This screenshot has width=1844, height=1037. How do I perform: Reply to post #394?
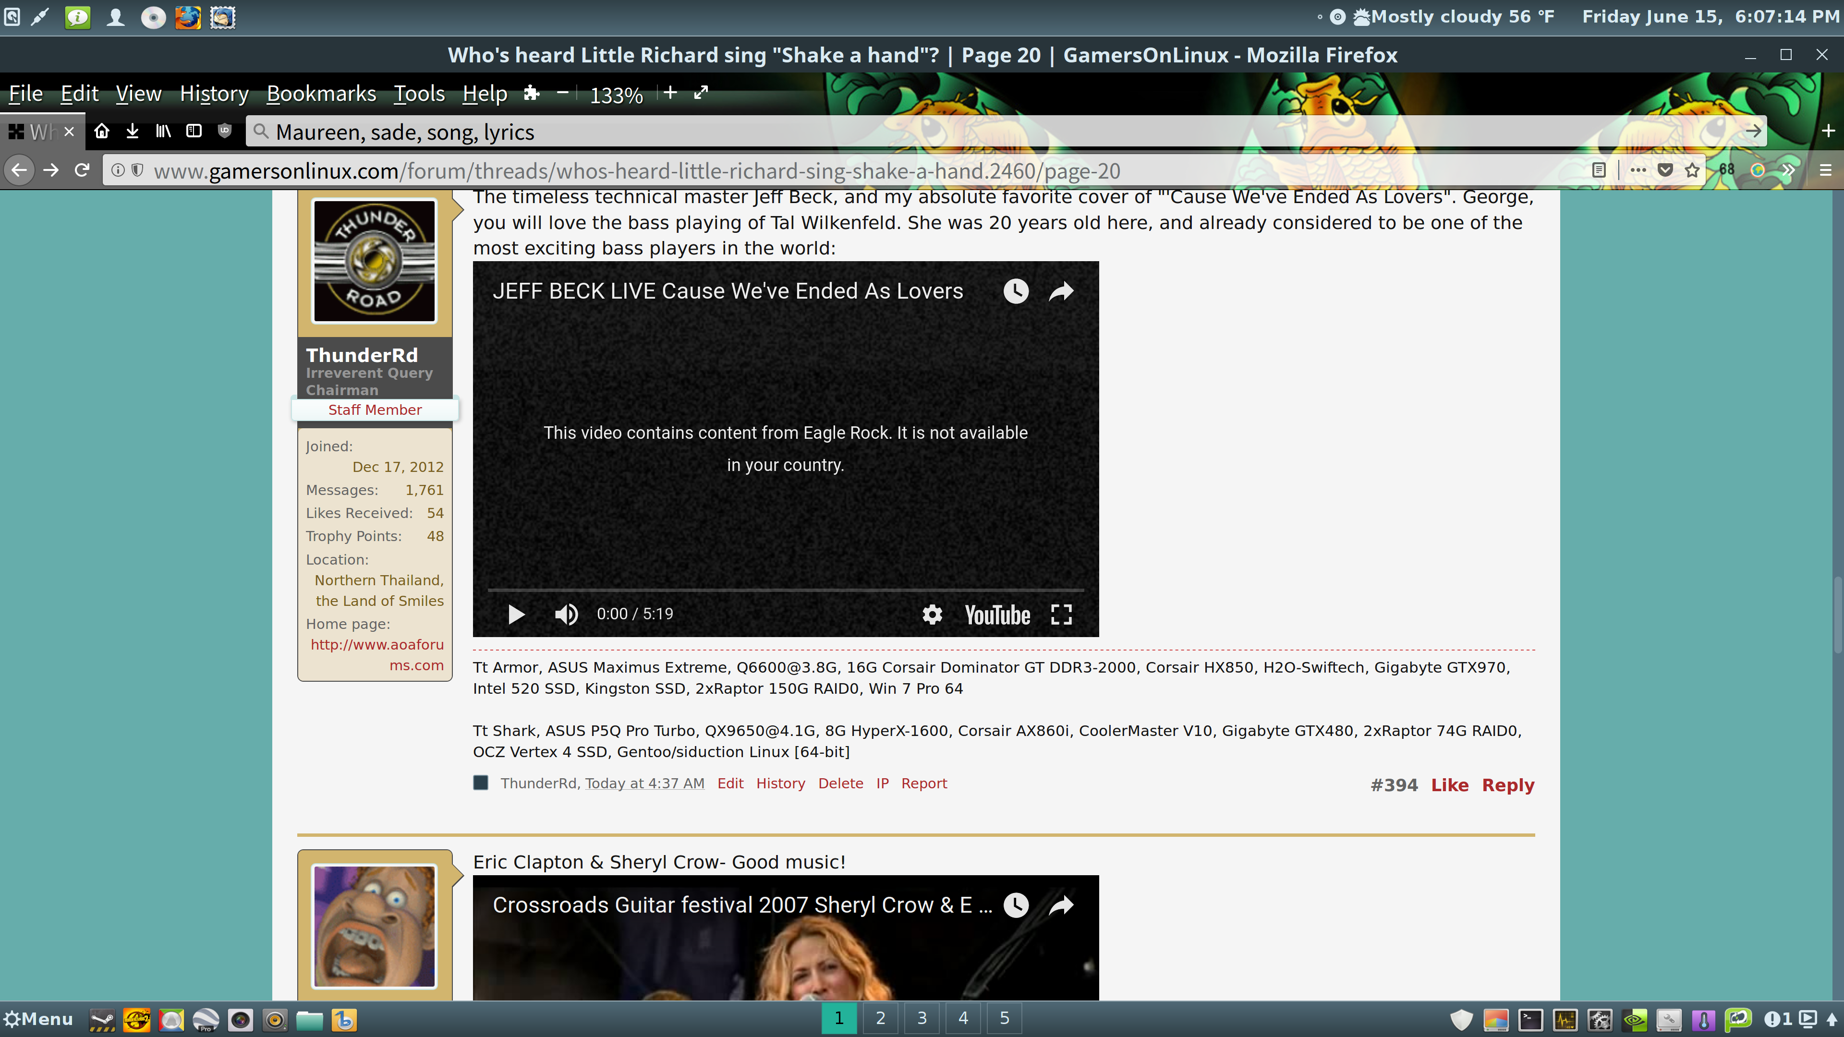point(1507,785)
